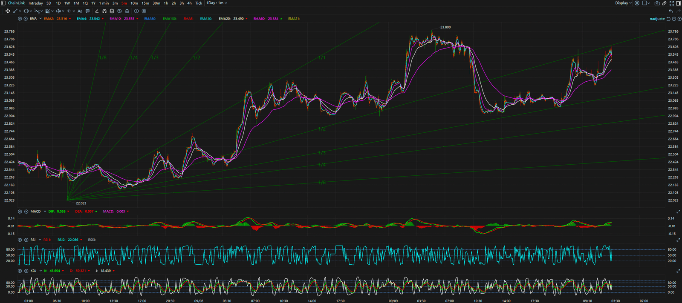Zoom in the chart with plus icon
The width and height of the screenshot is (682, 303).
[x=679, y=19]
